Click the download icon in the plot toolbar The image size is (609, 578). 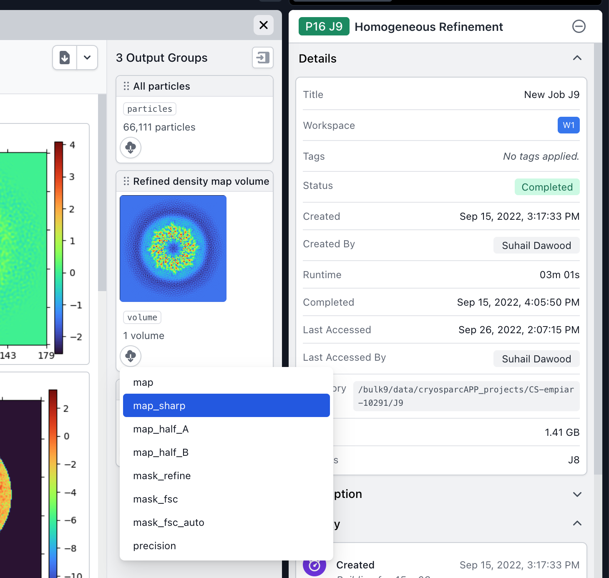65,58
